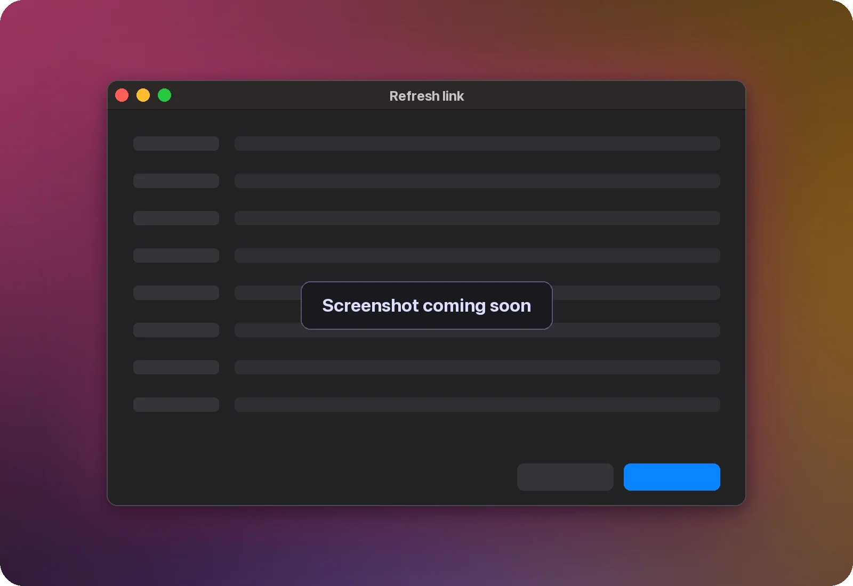Close the Refresh link window
This screenshot has width=853, height=586.
tap(122, 95)
